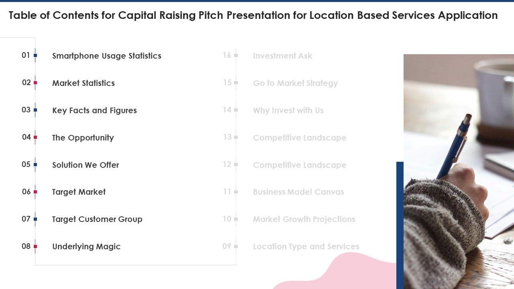Open Key Facts and Figures item
This screenshot has height=289, width=514.
pos(94,110)
